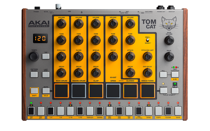Toggle step 16 Save button
The height and width of the screenshot is (131, 210).
click(x=178, y=111)
